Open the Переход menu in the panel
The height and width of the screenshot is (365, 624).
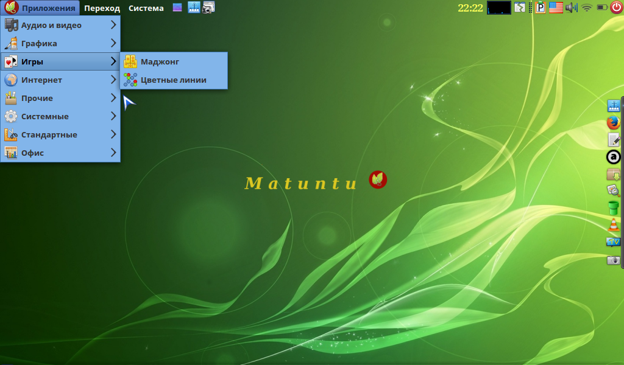click(x=102, y=8)
